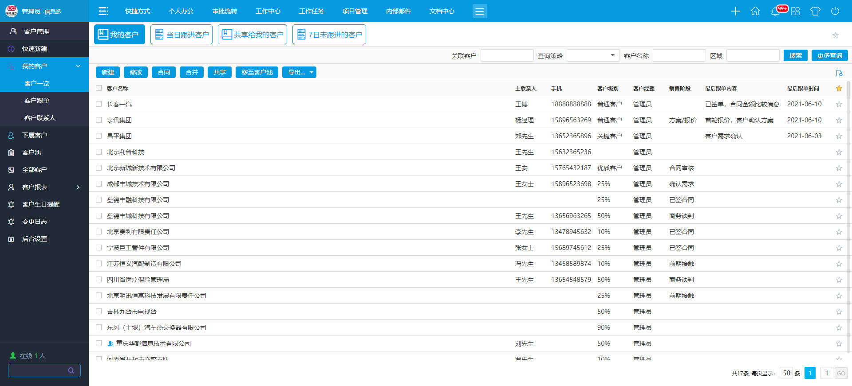Expand the 客户报表 sidebar submenu

(x=44, y=187)
